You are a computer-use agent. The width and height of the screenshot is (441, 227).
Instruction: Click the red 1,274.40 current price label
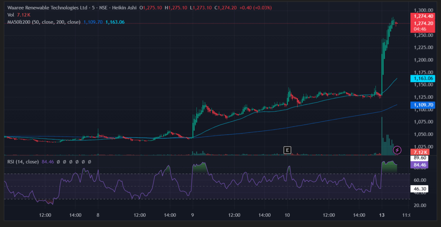tap(423, 16)
